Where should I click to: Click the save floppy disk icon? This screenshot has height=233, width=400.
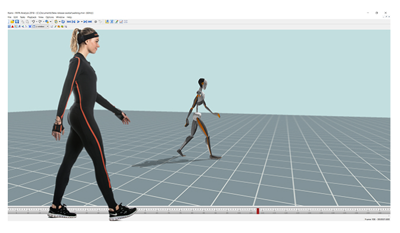[x=17, y=21]
